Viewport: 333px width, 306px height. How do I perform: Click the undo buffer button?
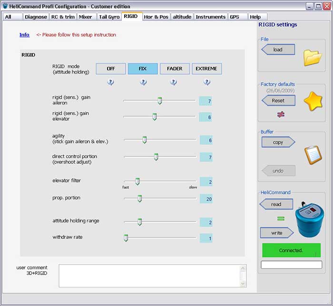(278, 171)
